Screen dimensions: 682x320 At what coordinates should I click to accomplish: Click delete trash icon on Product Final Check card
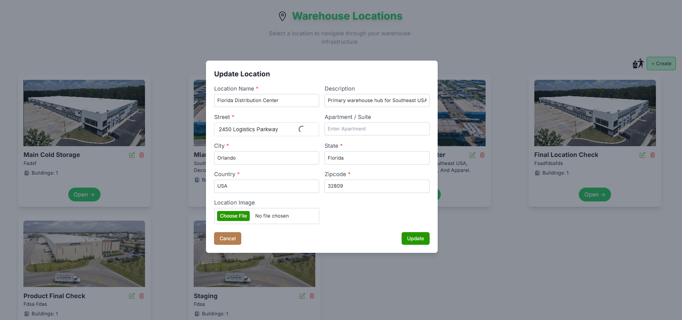pos(142,296)
